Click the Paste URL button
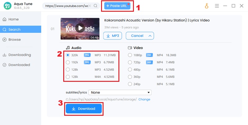The width and height of the screenshot is (248, 125). click(x=117, y=6)
